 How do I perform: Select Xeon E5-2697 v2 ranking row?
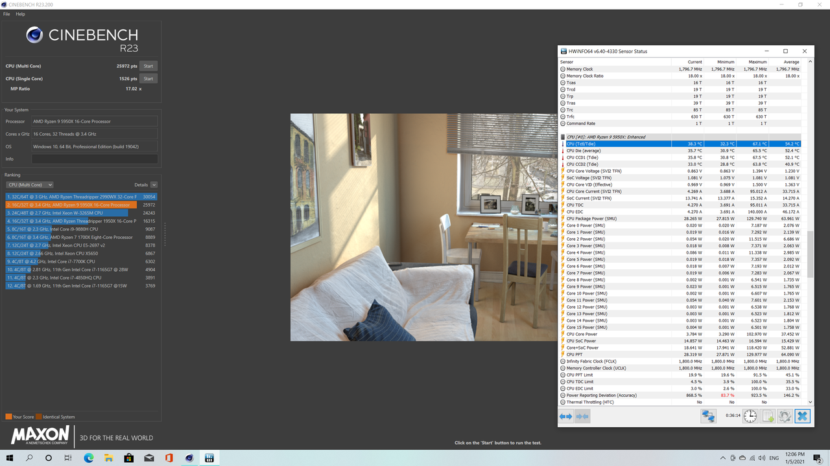coord(82,245)
